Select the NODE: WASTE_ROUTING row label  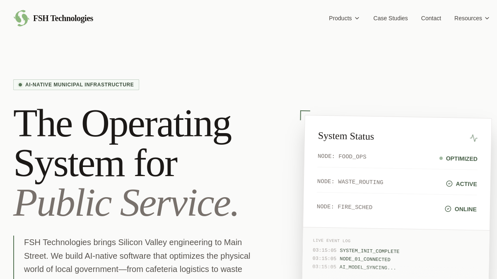tap(350, 182)
